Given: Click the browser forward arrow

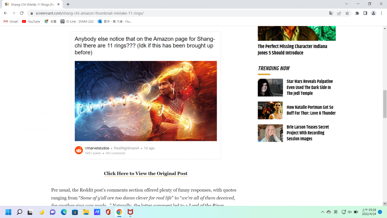Looking at the screenshot, I should click(x=14, y=13).
